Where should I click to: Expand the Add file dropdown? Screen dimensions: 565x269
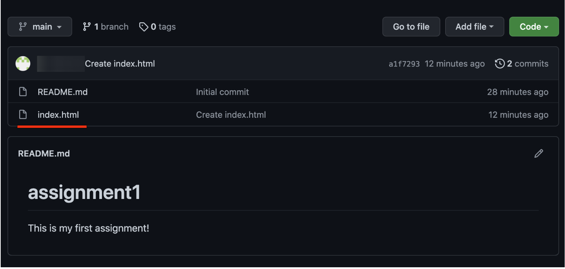point(474,27)
